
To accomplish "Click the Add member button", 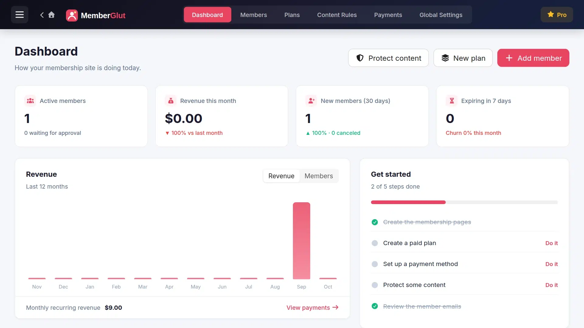I will tap(533, 58).
